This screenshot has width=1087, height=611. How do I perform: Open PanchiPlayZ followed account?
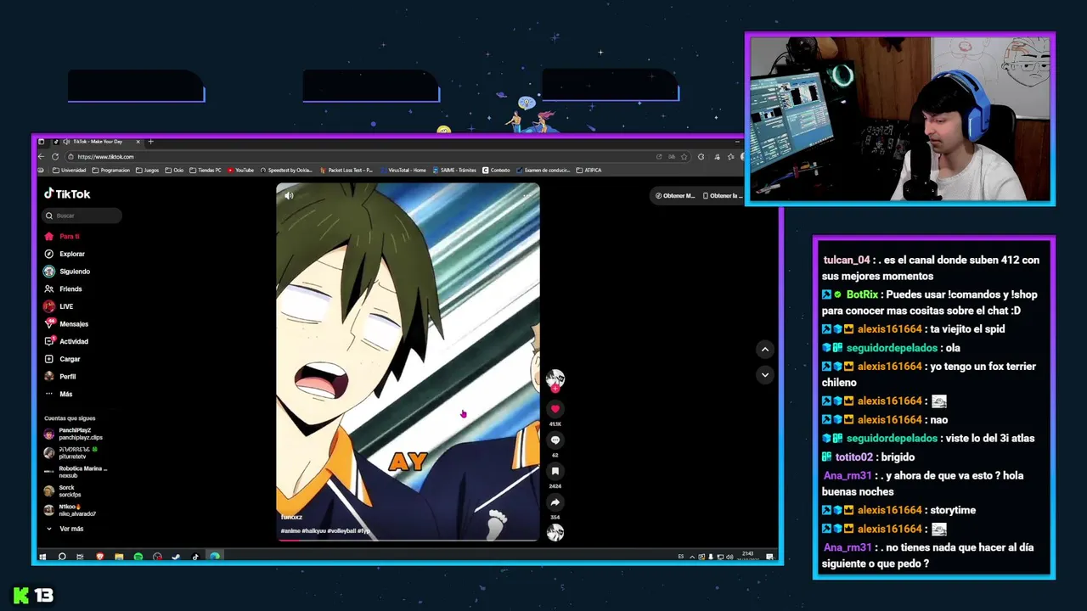(74, 434)
